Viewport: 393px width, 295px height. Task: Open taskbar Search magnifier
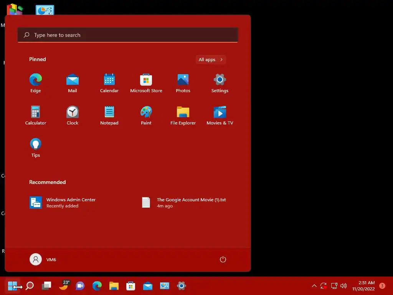[x=30, y=286]
